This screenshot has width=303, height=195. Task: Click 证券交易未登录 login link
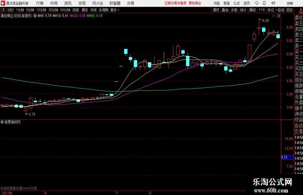pyautogui.click(x=175, y=3)
